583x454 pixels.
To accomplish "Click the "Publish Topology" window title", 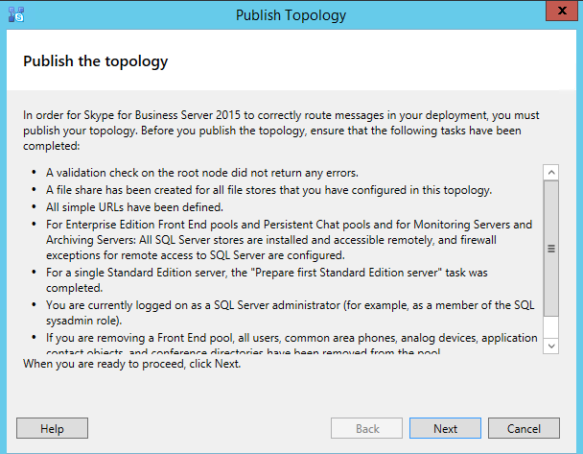I will (x=291, y=15).
